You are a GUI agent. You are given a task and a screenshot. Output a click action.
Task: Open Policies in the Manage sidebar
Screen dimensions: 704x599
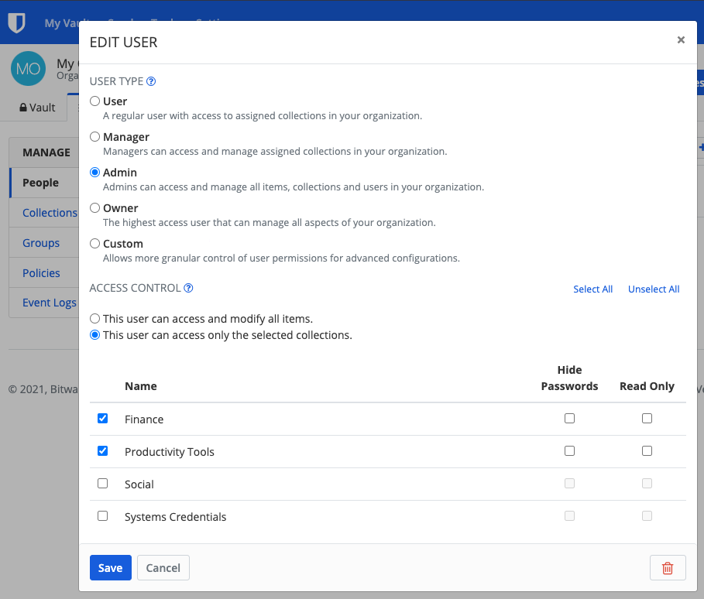click(x=44, y=273)
